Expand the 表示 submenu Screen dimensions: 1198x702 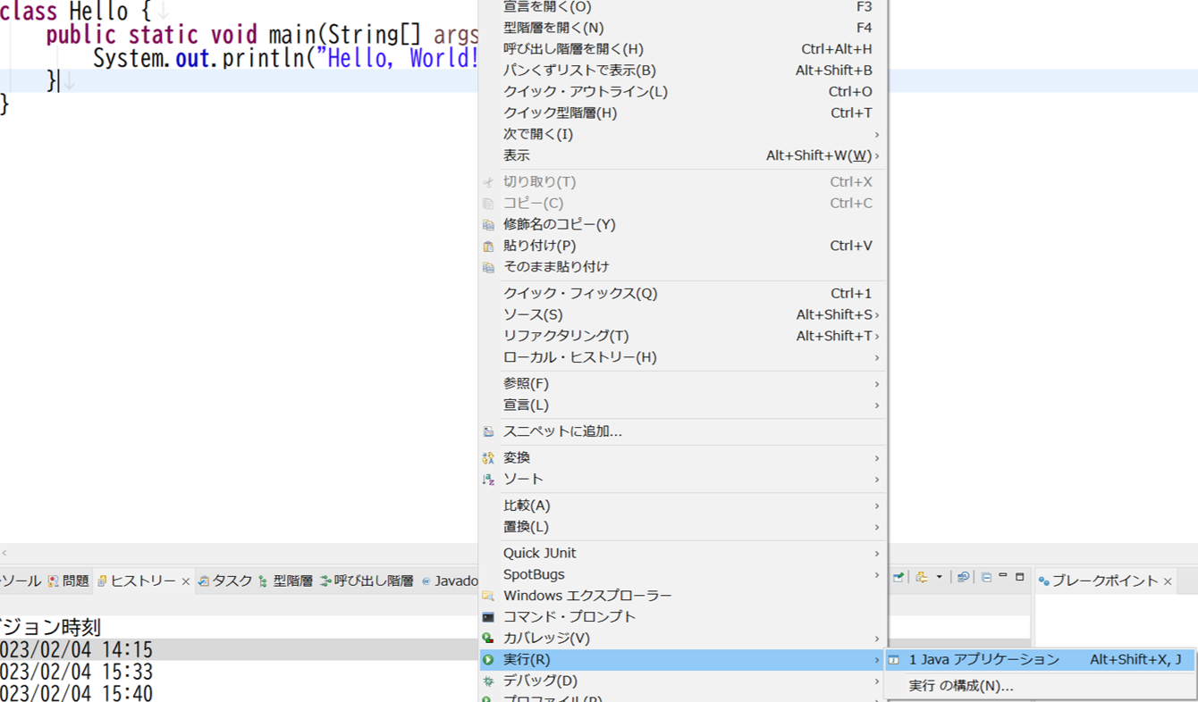[x=519, y=155]
